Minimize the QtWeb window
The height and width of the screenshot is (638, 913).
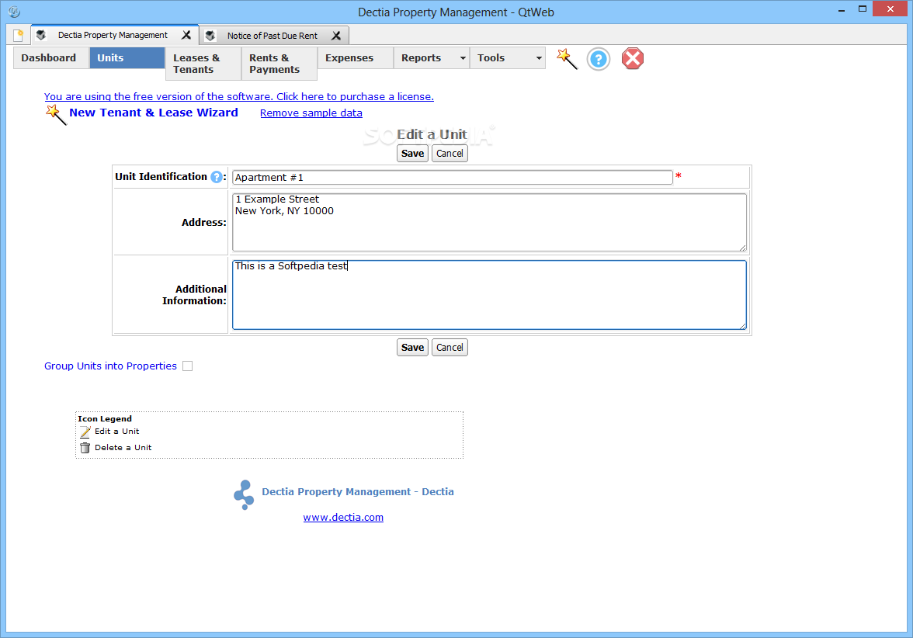pyautogui.click(x=842, y=10)
